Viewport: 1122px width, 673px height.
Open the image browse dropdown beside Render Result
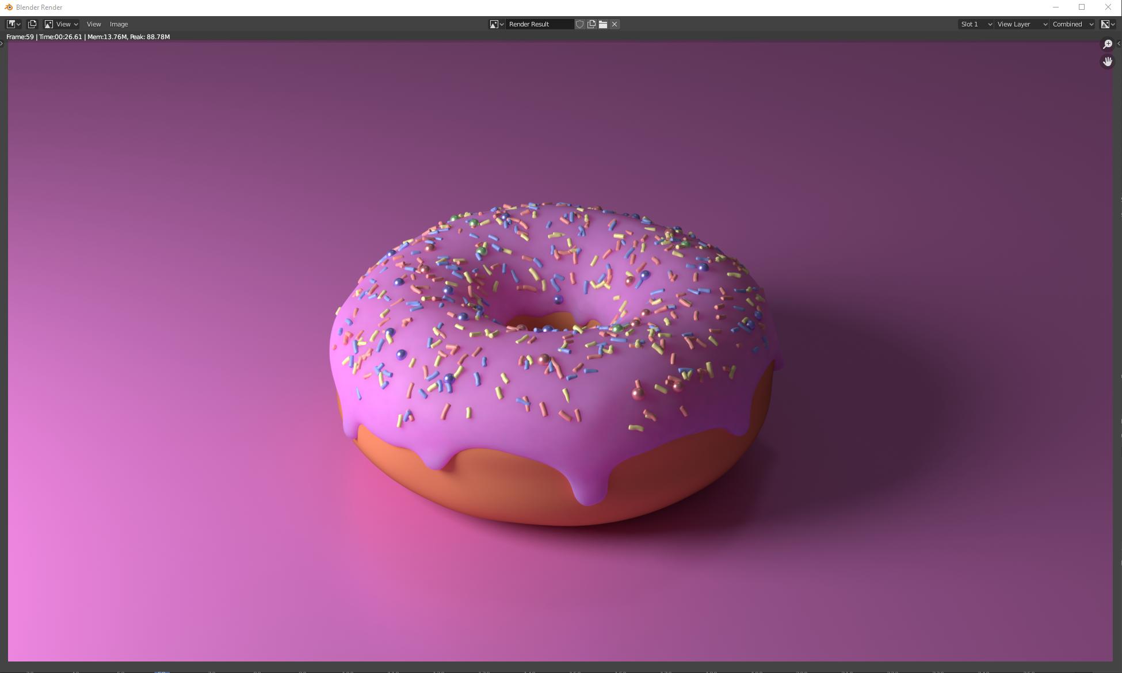(x=497, y=24)
